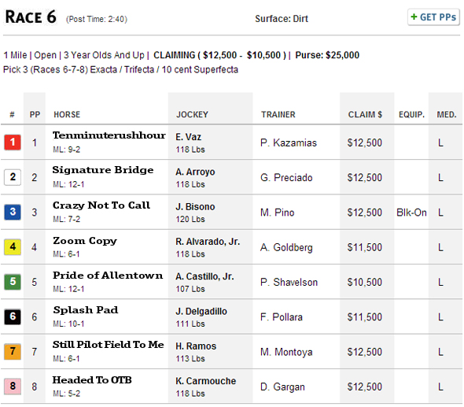This screenshot has width=464, height=407.
Task: Click the blue number 3 saddle cloth icon
Action: (13, 212)
